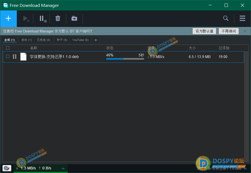Expand the speed panel chevron next to 0 B/s
Image resolution: width=251 pixels, height=173 pixels.
click(63, 169)
